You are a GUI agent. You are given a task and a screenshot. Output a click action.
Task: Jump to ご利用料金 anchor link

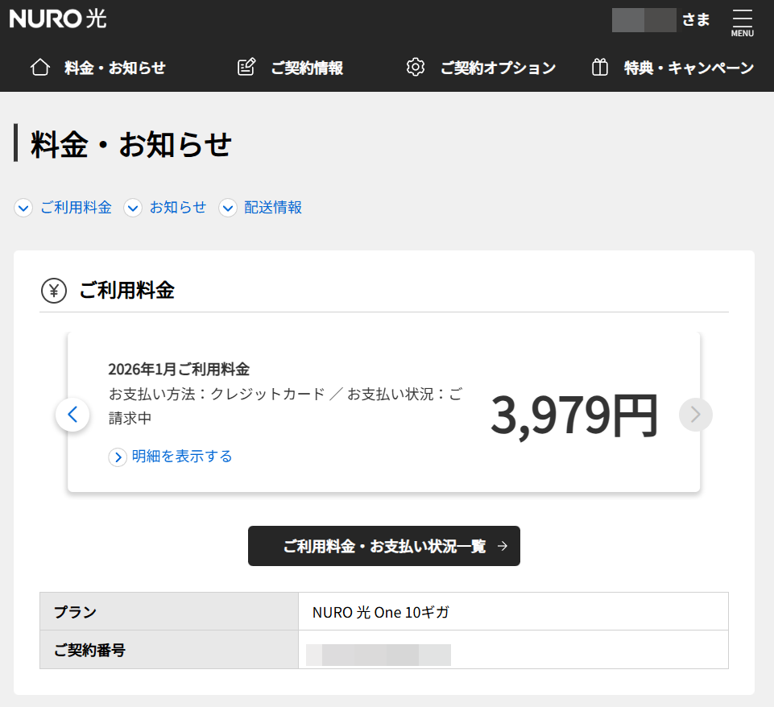click(x=76, y=207)
